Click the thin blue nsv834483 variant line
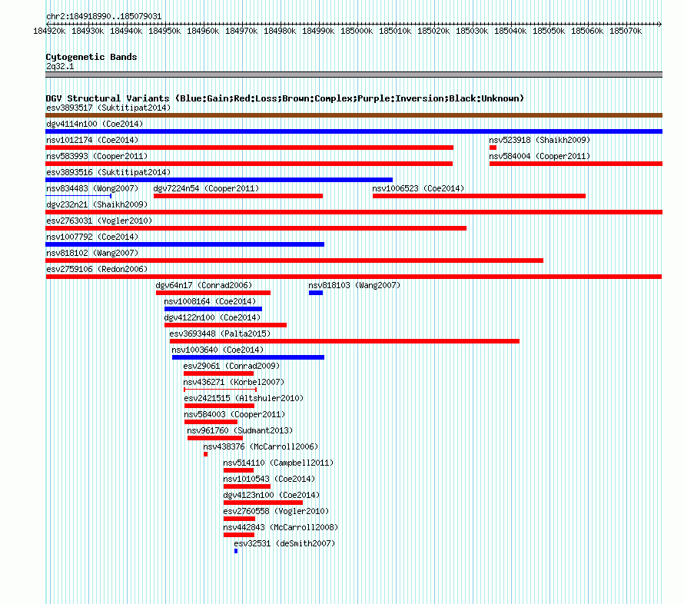684x604 pixels. pos(78,196)
